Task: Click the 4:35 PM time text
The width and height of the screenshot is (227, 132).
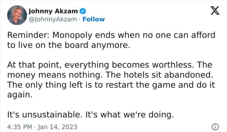Action: [19, 126]
